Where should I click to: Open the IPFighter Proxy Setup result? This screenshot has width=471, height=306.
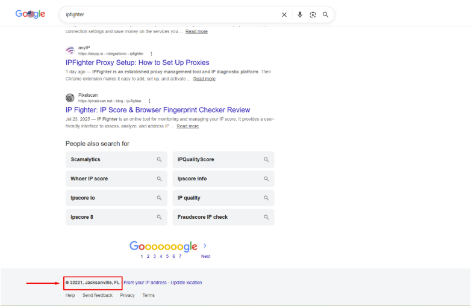point(137,63)
